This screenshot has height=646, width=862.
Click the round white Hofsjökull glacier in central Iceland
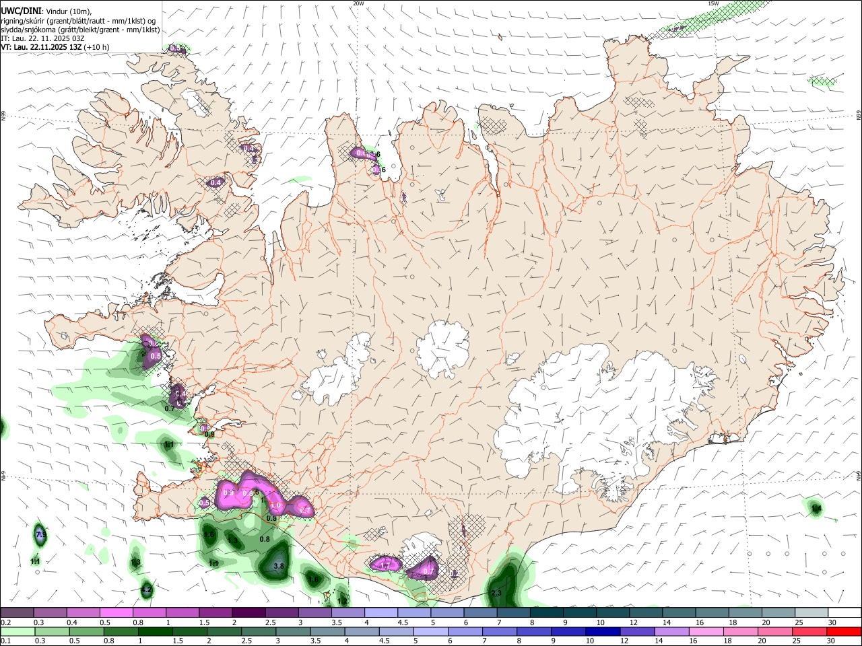pyautogui.click(x=442, y=349)
